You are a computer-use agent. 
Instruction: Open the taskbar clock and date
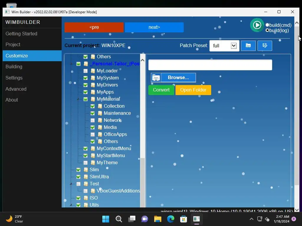pos(281,219)
